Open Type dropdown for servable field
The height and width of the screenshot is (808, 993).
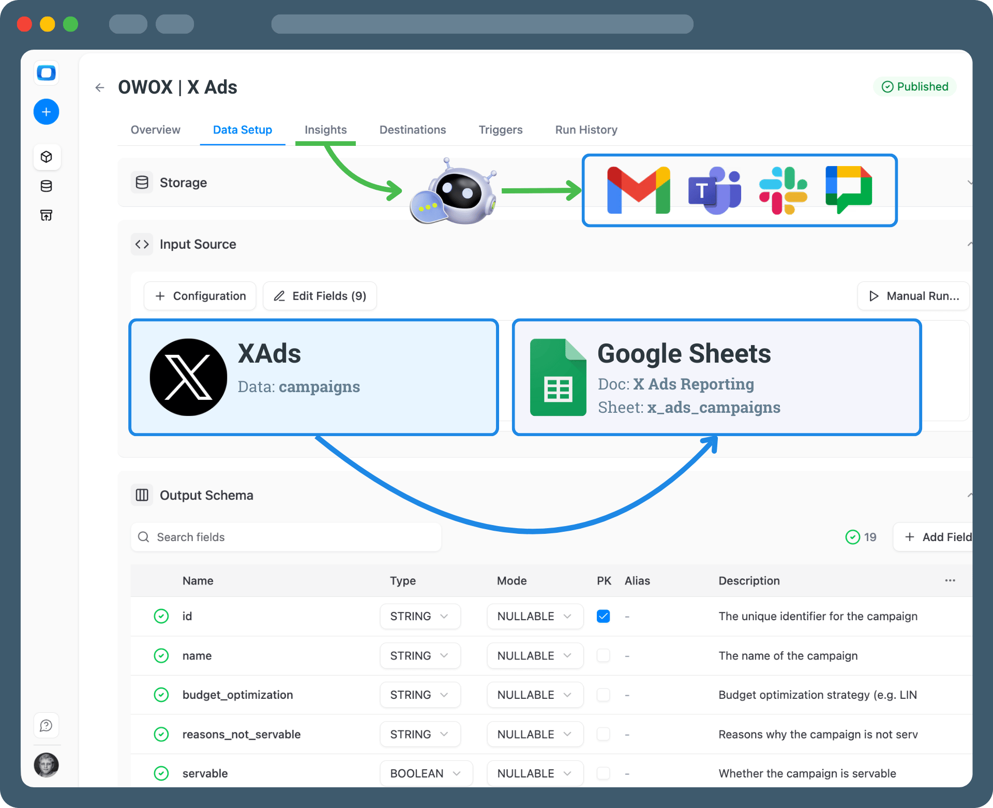(426, 773)
